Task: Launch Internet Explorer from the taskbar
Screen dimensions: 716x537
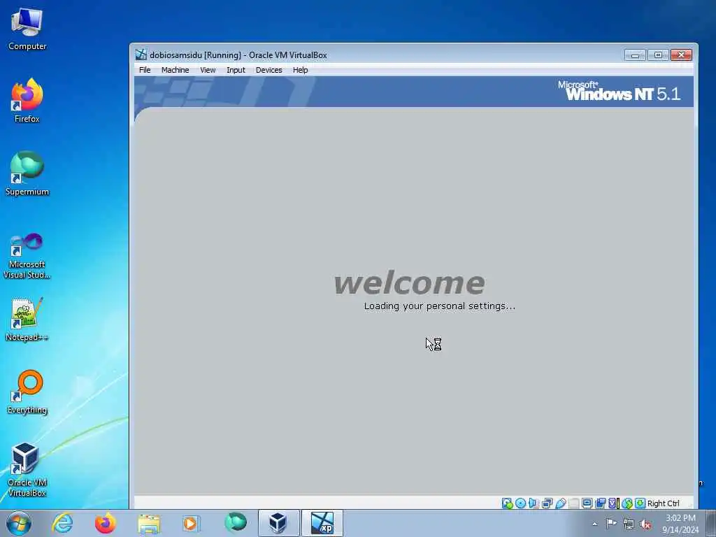Action: (x=62, y=523)
